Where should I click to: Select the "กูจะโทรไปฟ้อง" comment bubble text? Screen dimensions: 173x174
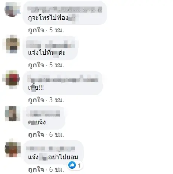click(48, 18)
